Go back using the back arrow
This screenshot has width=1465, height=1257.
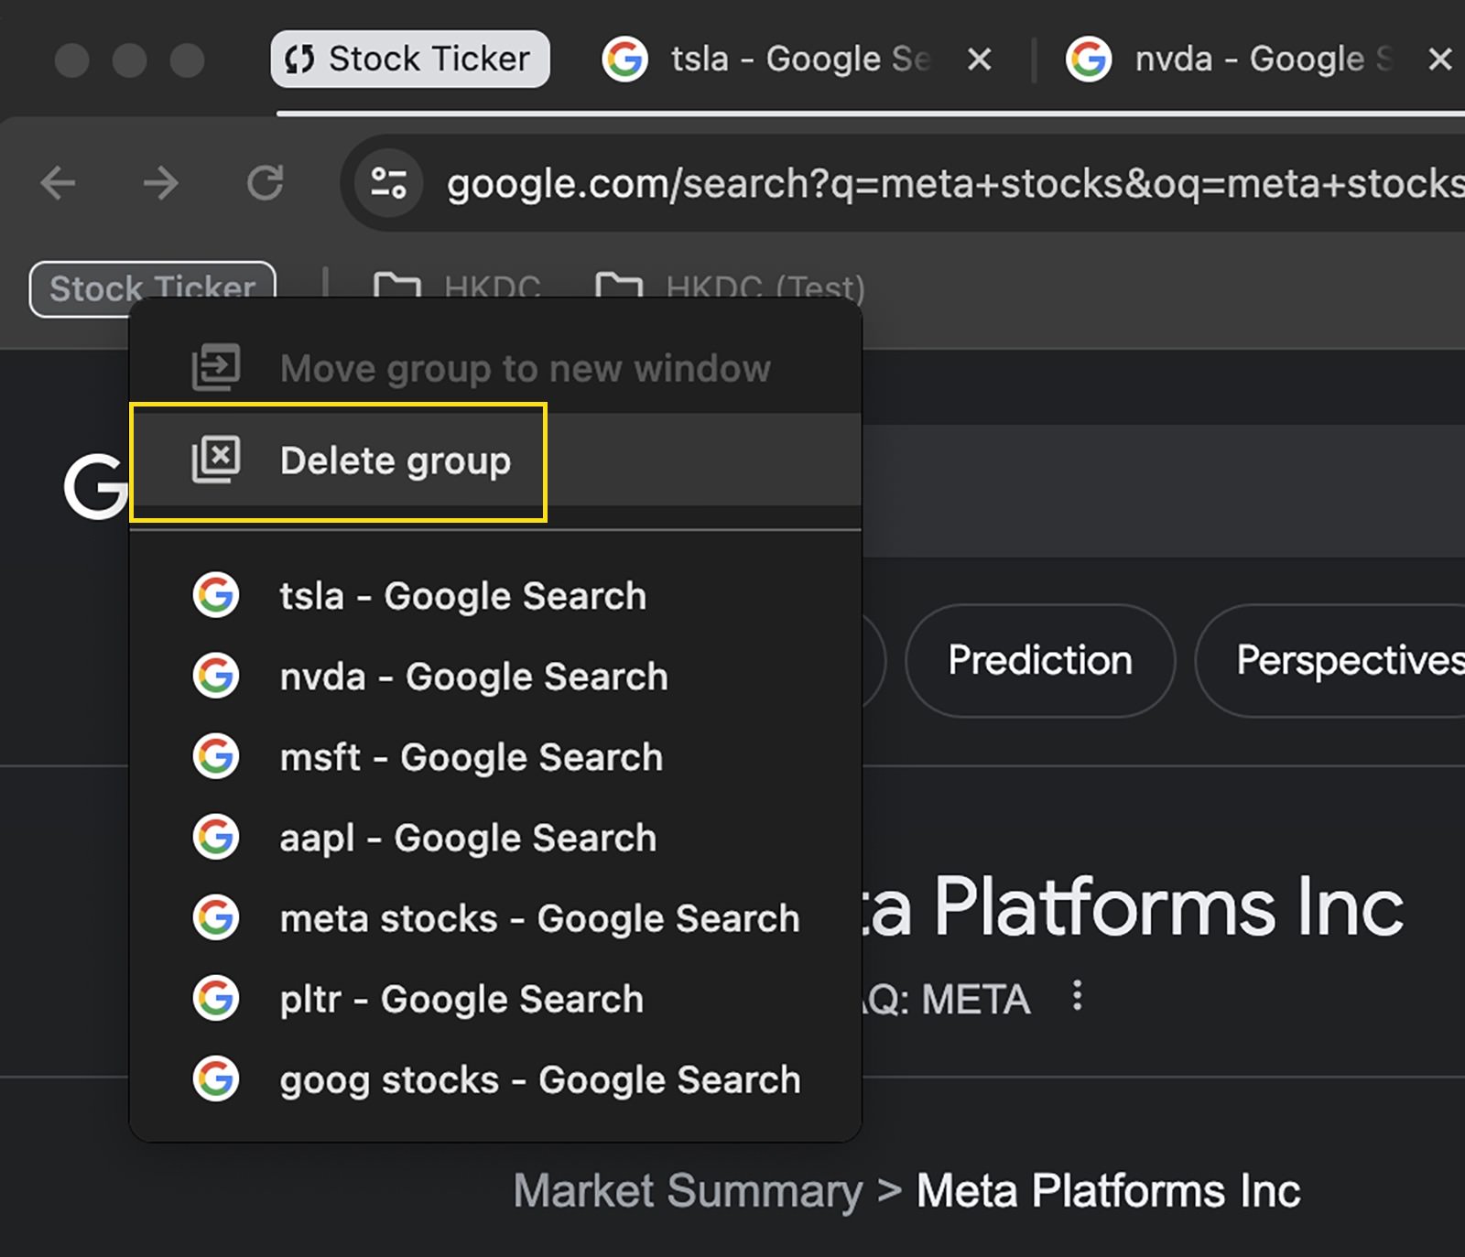coord(59,183)
